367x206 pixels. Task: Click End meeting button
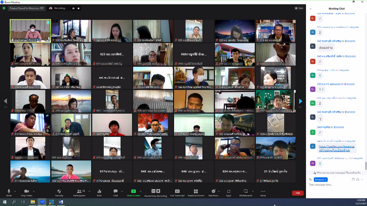(298, 193)
